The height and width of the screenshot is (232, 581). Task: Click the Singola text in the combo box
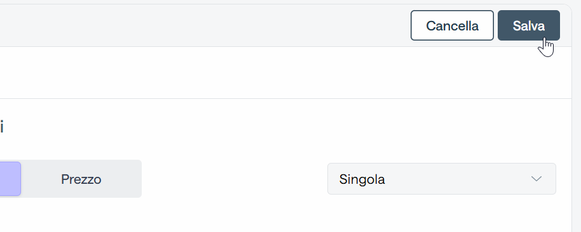(362, 179)
